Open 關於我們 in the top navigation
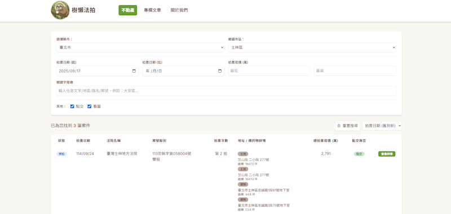 click(x=179, y=10)
